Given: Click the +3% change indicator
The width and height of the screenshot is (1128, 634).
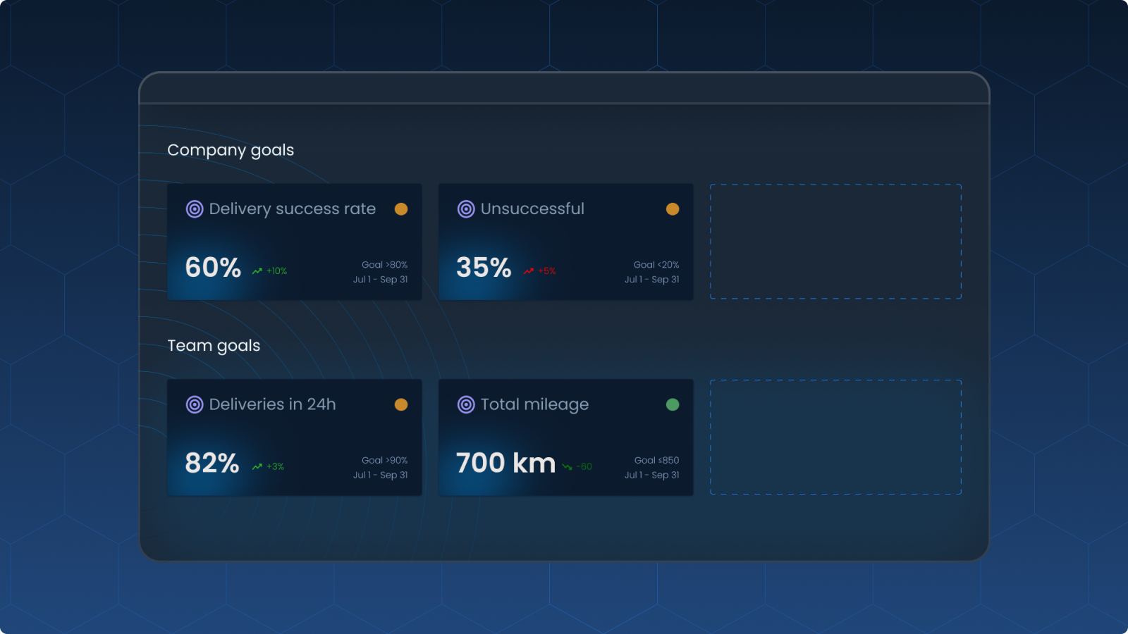Looking at the screenshot, I should [276, 466].
